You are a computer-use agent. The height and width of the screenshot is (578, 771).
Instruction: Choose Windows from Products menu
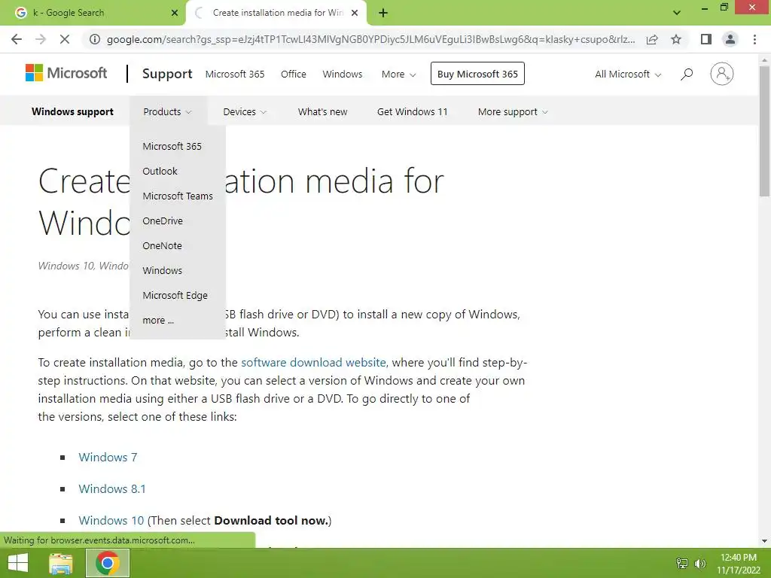pyautogui.click(x=163, y=270)
